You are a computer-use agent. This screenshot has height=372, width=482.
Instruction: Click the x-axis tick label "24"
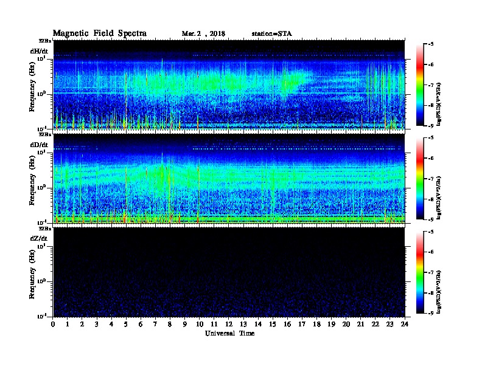tap(405, 324)
